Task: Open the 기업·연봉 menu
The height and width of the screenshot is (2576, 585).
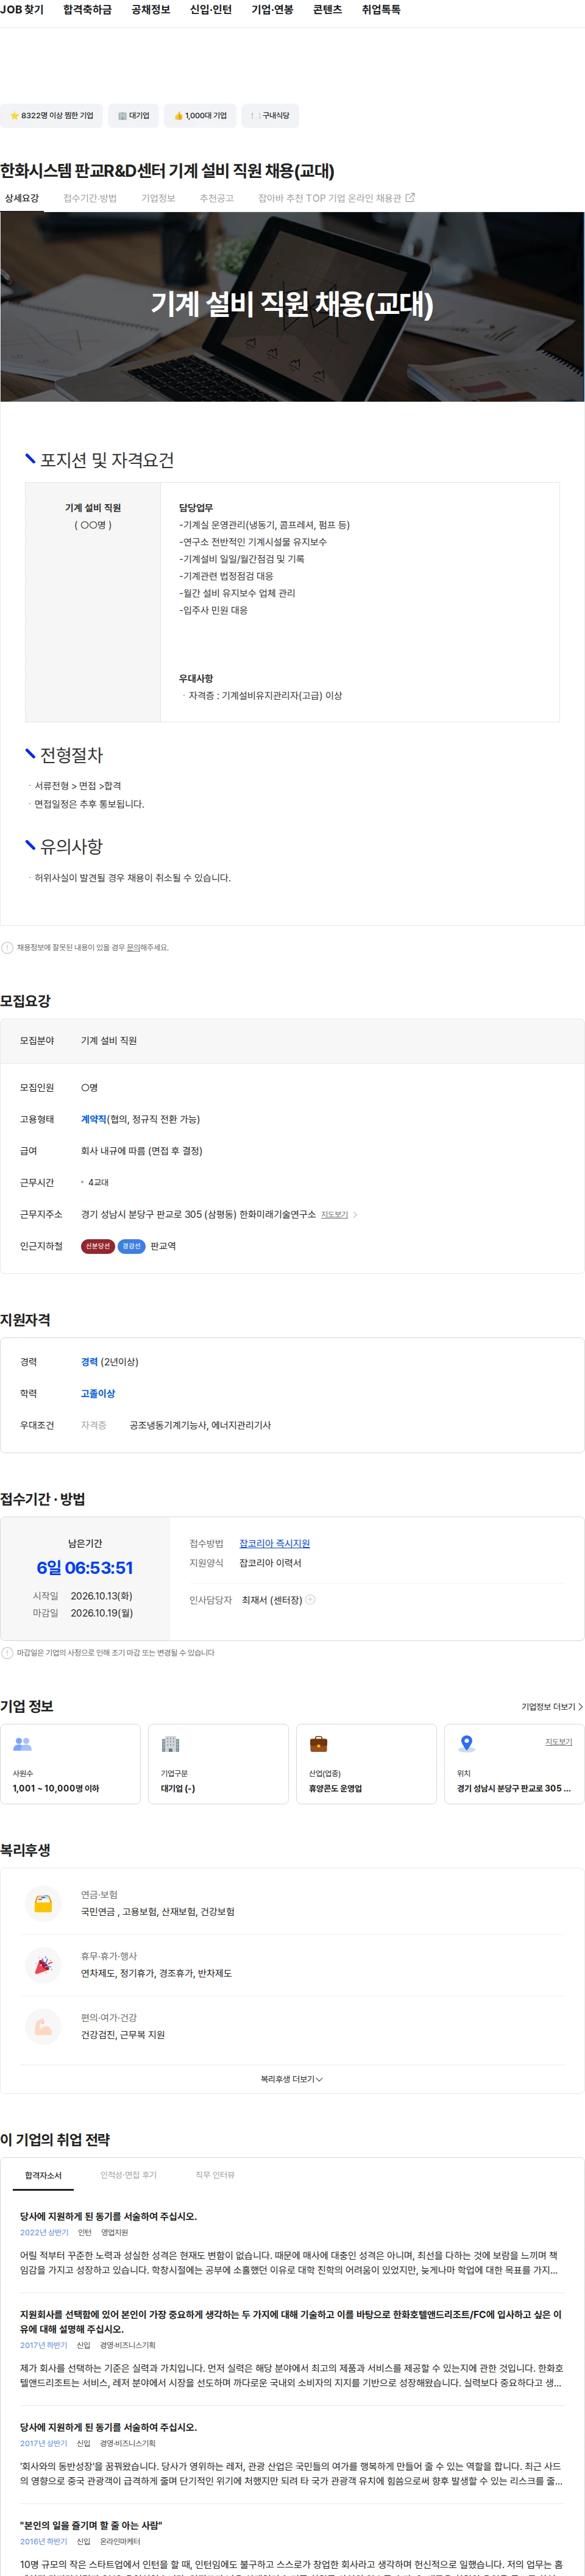Action: point(272,9)
